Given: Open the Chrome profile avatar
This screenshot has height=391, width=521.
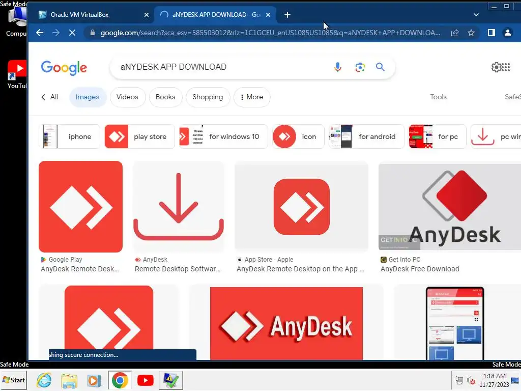Looking at the screenshot, I should click(x=508, y=33).
